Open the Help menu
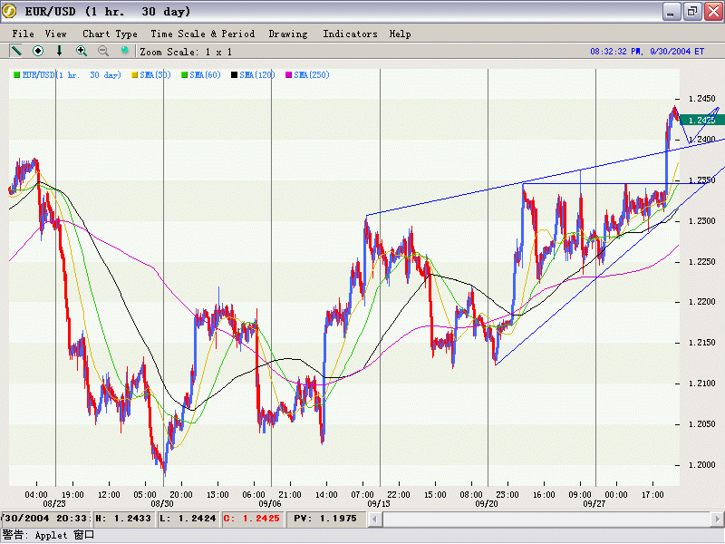725x544 pixels. 400,34
